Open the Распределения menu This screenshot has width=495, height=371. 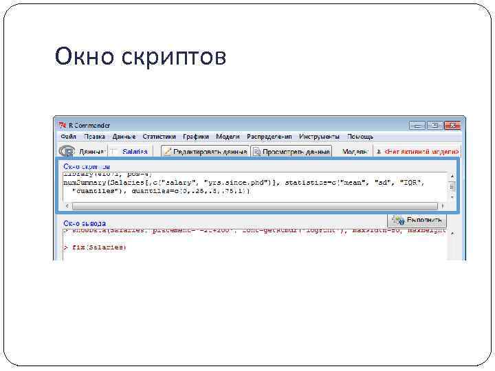pos(269,137)
